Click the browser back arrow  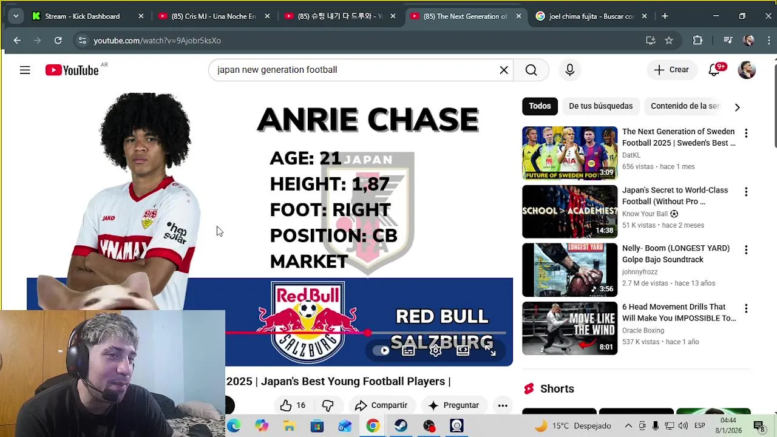click(17, 41)
